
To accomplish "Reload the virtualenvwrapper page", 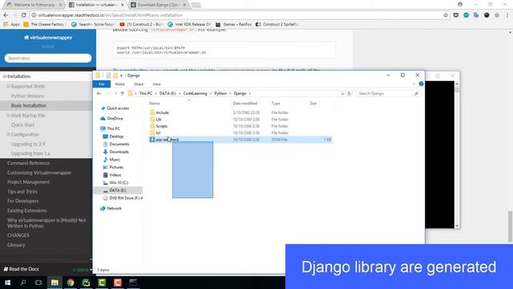I will (x=23, y=15).
